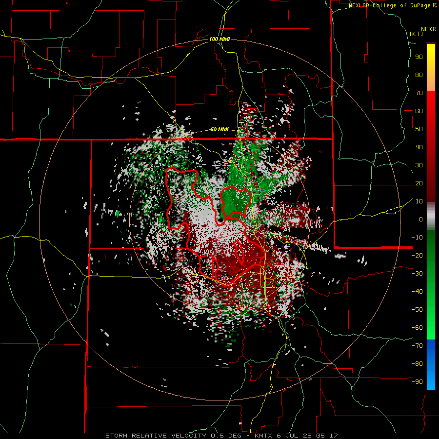Viewport: 439px width, 439px height.
Task: Click the -80 knots scale value
Action: click(417, 364)
